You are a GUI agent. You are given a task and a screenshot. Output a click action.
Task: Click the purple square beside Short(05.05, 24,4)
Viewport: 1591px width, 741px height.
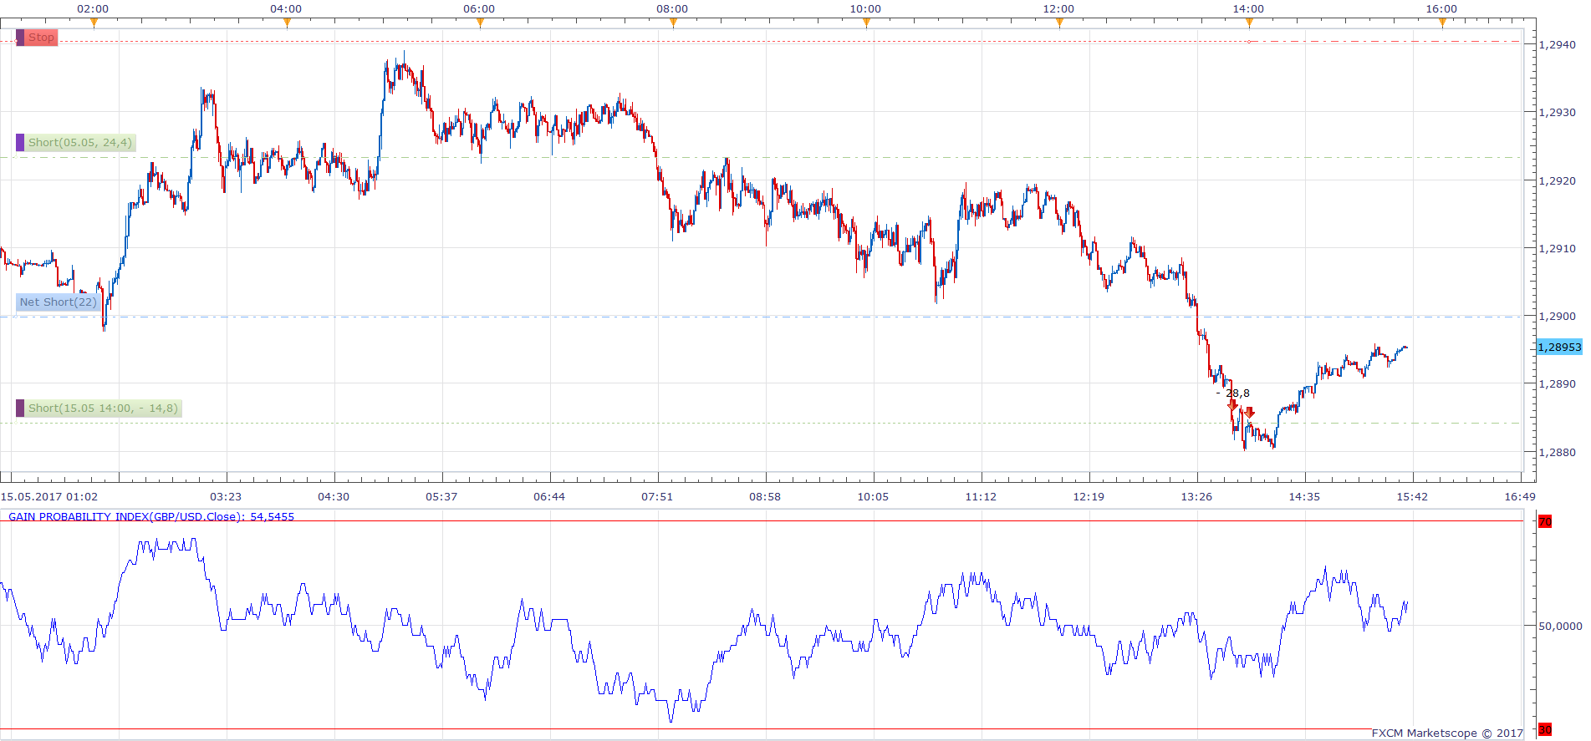(x=20, y=143)
